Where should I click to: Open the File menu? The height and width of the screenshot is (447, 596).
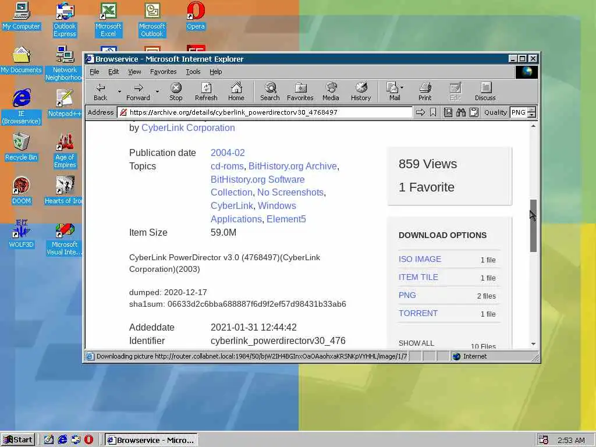(94, 72)
